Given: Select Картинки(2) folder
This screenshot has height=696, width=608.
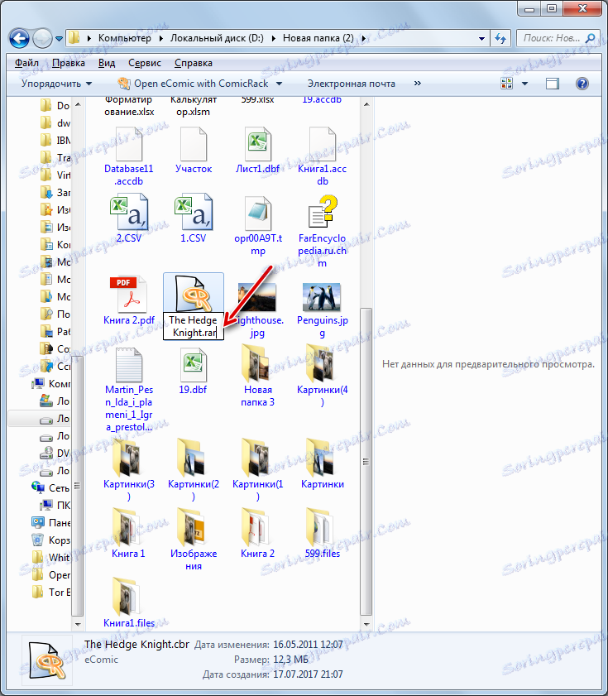Looking at the screenshot, I should (x=194, y=471).
